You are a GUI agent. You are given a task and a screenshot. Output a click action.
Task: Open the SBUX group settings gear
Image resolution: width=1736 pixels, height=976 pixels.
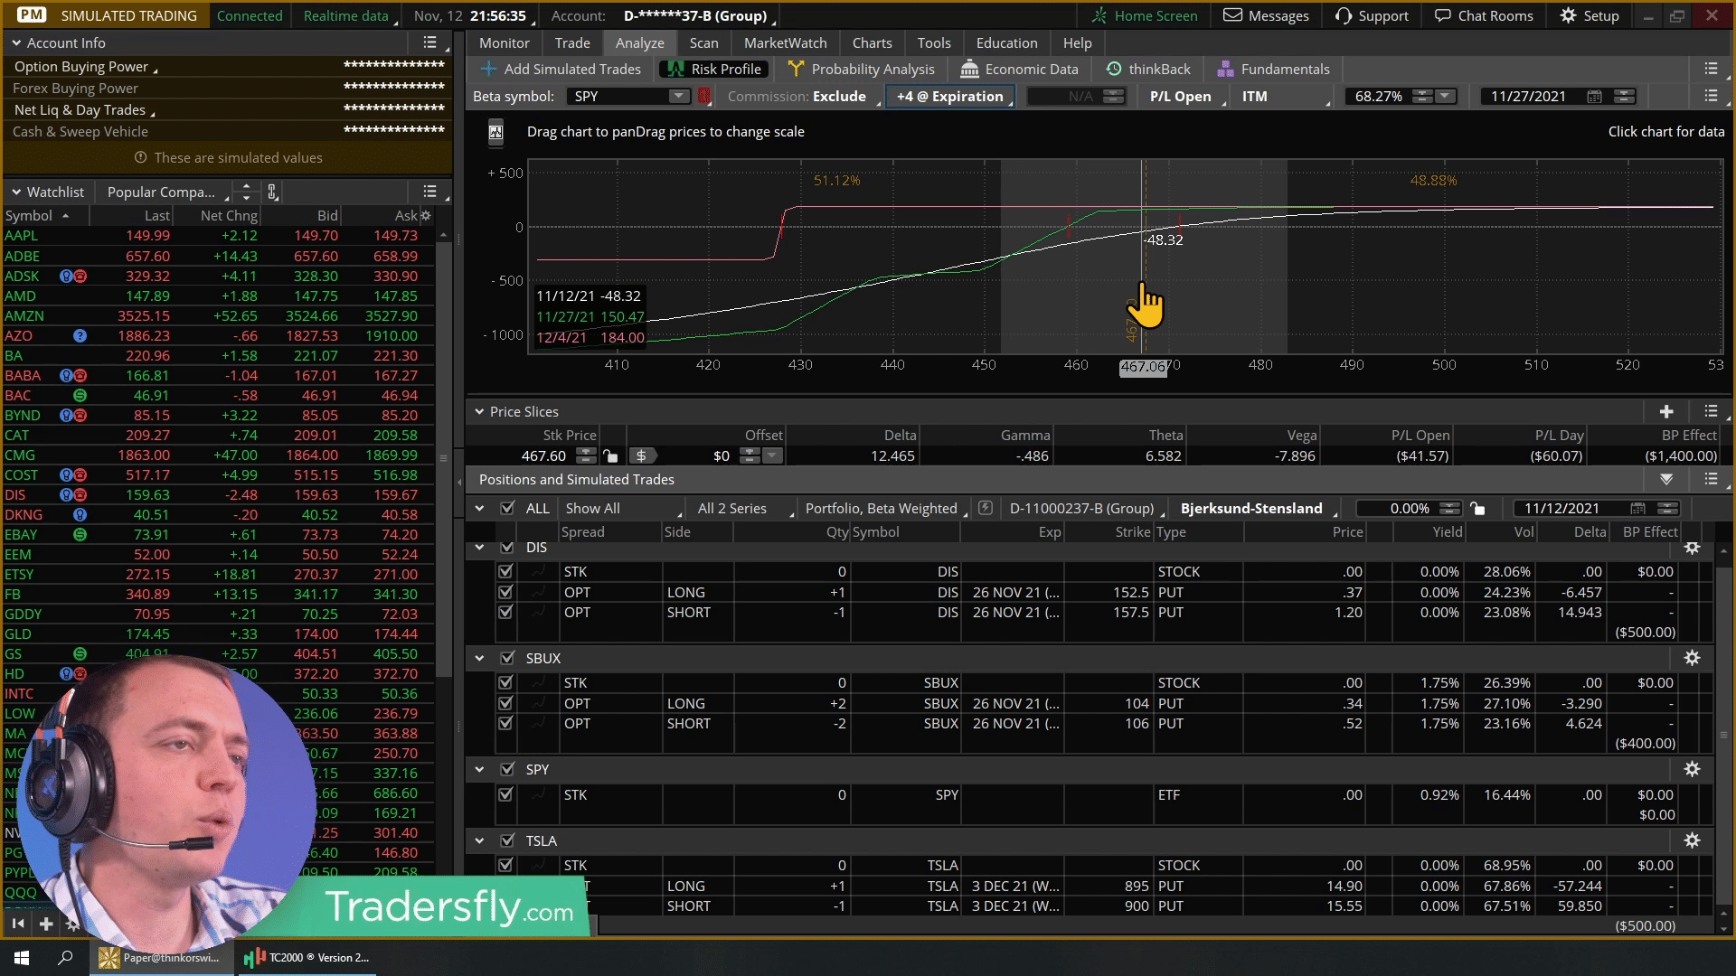click(x=1693, y=658)
